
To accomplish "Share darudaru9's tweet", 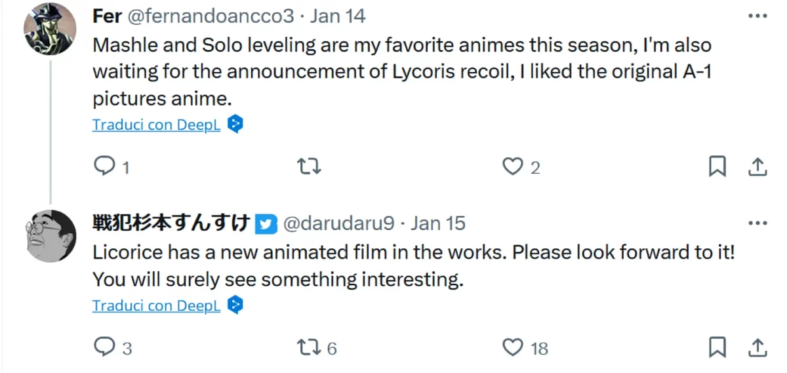I will (757, 347).
